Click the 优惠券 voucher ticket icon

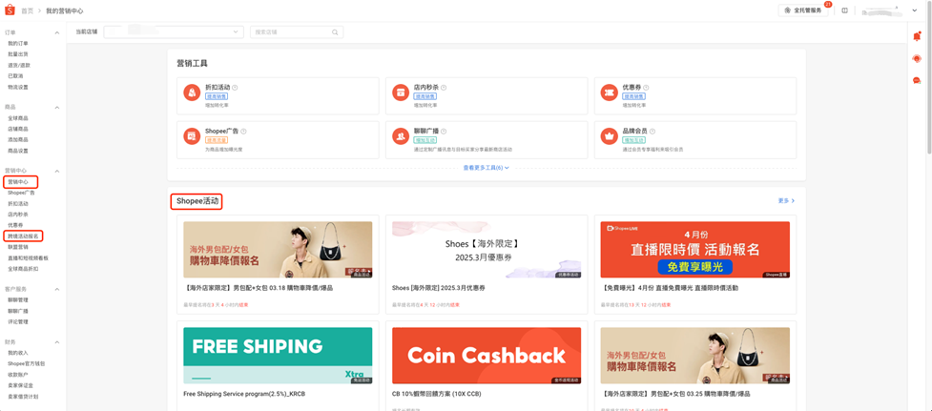pyautogui.click(x=609, y=92)
